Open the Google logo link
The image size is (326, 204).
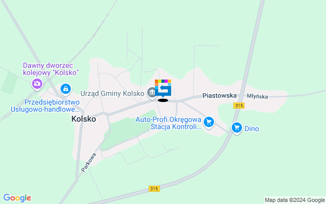[17, 198]
